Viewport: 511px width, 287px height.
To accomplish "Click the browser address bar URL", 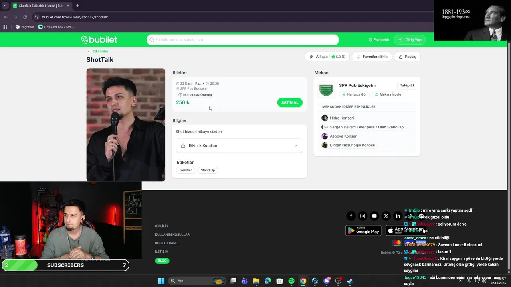I will (75, 17).
